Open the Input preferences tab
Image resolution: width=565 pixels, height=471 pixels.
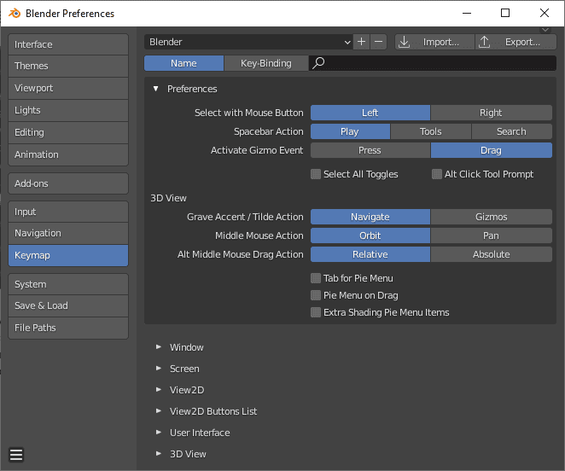click(x=68, y=212)
